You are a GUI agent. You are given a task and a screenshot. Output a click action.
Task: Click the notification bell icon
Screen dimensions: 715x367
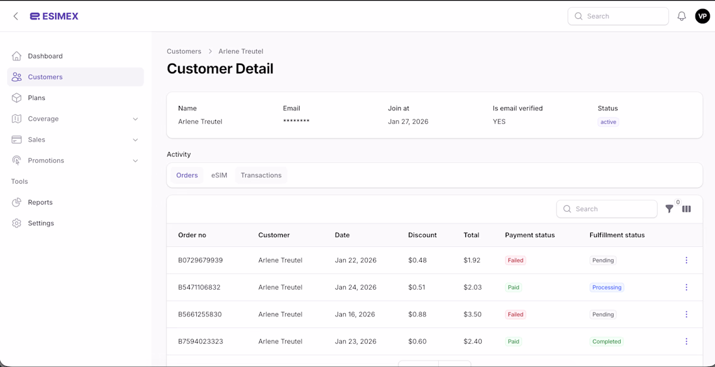click(x=681, y=16)
